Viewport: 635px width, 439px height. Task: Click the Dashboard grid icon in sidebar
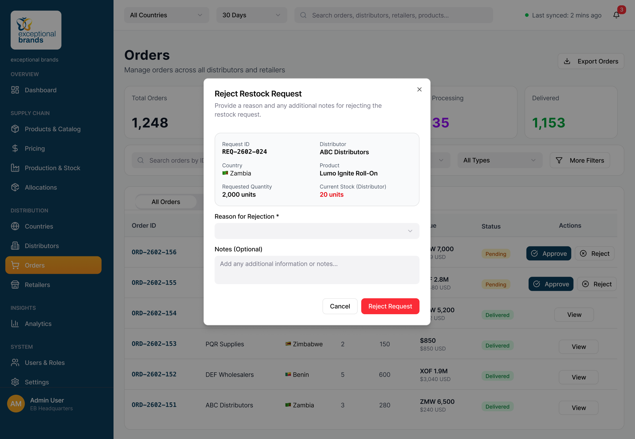(x=15, y=90)
